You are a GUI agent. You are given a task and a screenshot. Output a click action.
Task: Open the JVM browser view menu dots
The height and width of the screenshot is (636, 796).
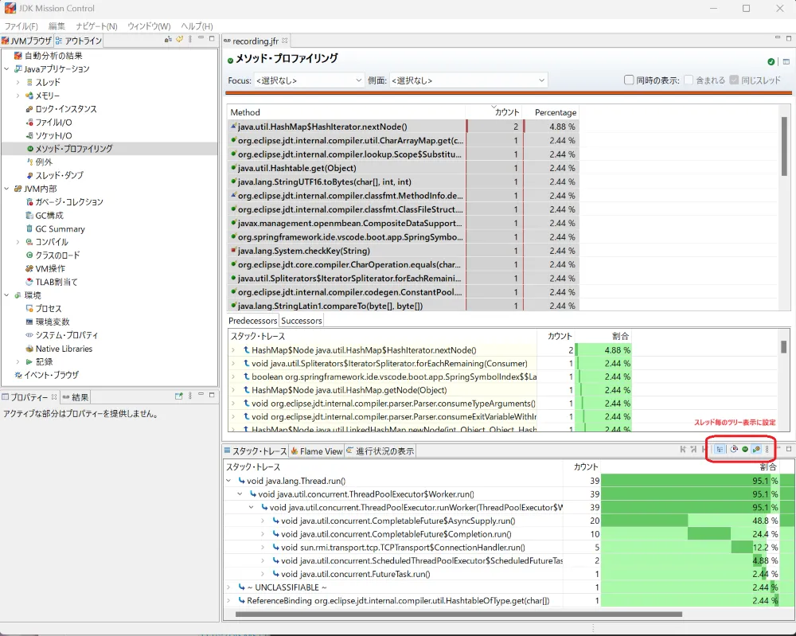pyautogui.click(x=190, y=39)
